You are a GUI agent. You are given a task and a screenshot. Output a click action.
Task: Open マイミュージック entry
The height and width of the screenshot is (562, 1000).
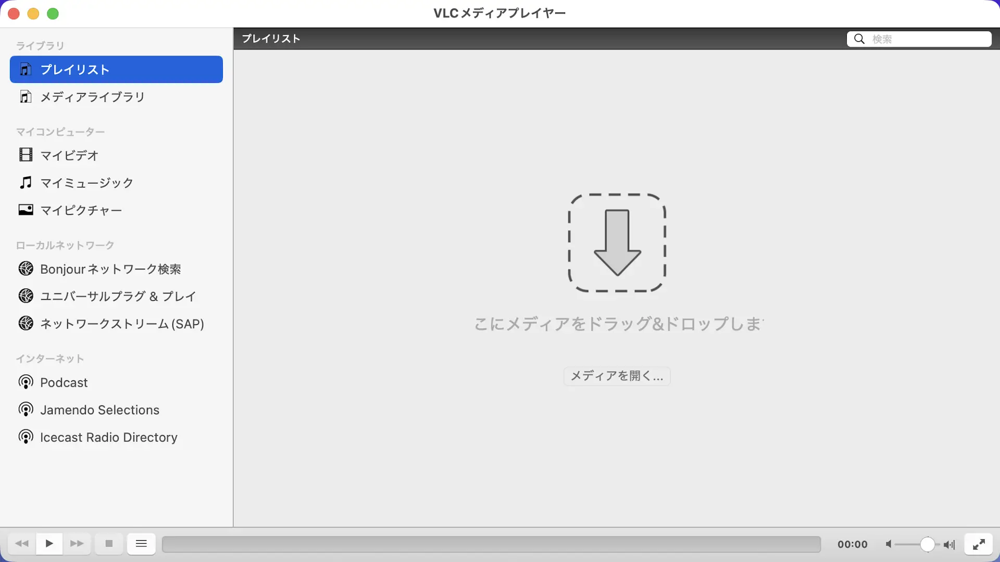[116, 183]
